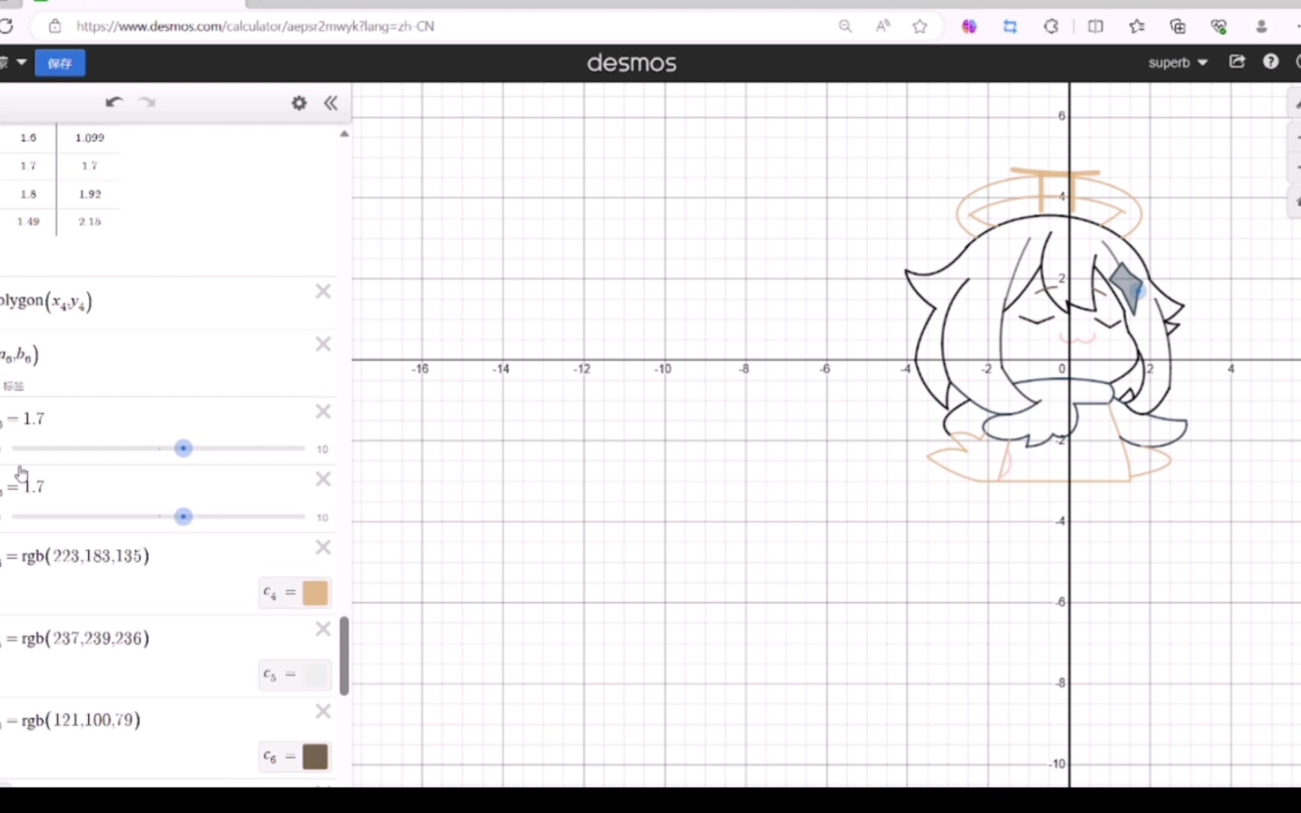Click upper slider's max limit 10
Viewport: 1301px width, 813px height.
(x=322, y=449)
